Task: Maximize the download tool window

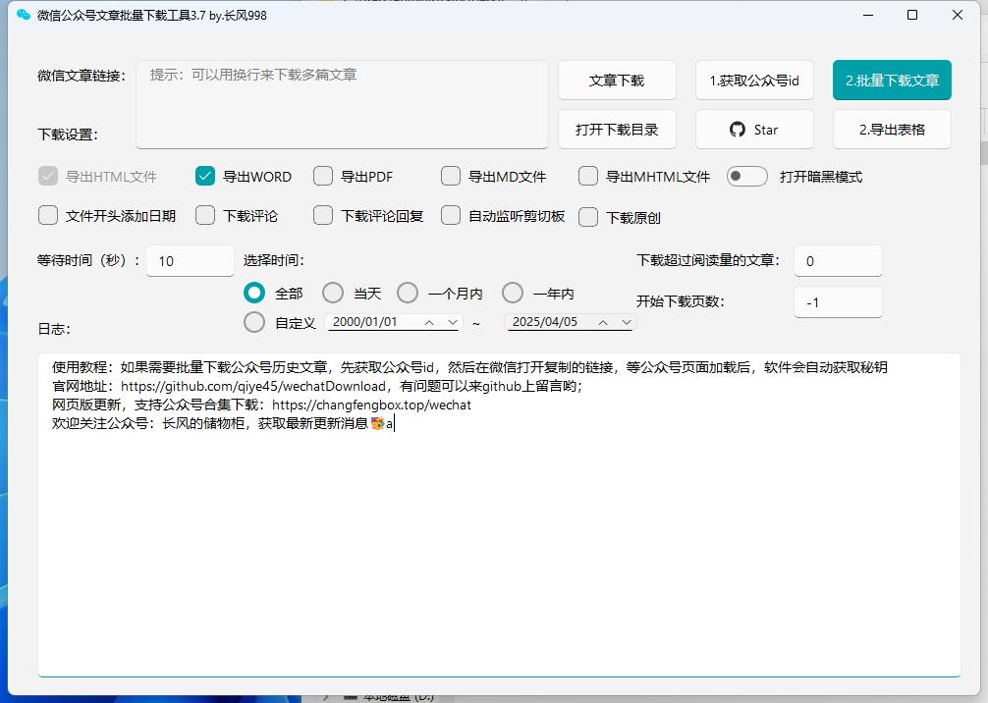Action: 911,15
